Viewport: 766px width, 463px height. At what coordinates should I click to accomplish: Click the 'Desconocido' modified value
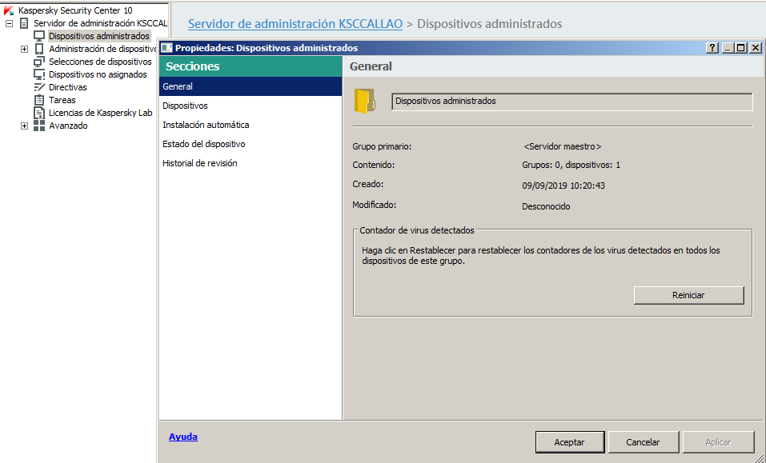point(546,206)
